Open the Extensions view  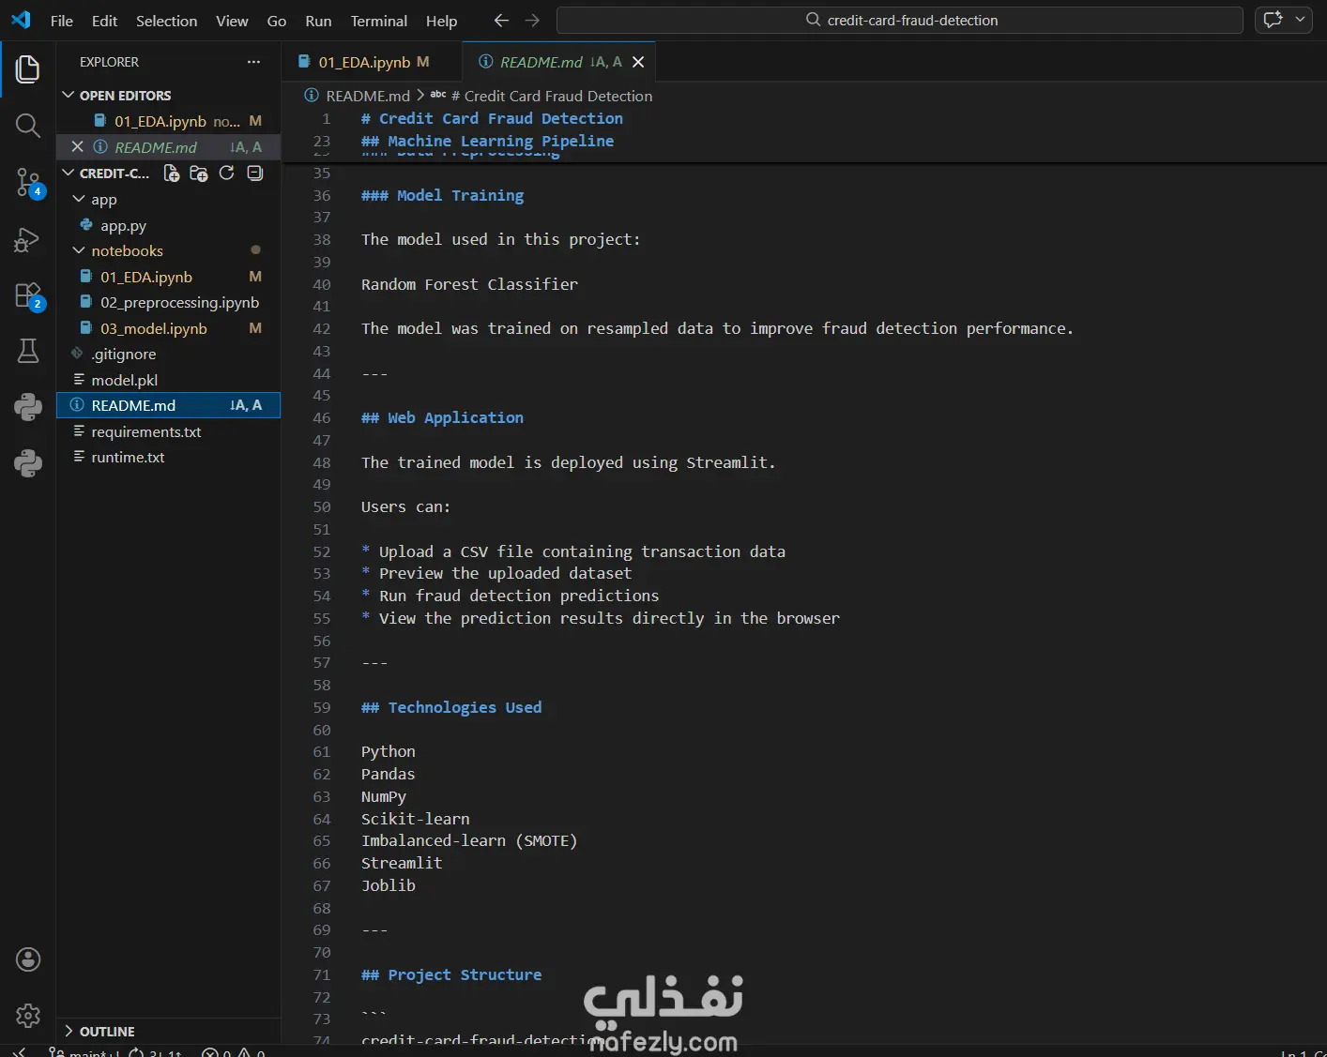coord(28,296)
